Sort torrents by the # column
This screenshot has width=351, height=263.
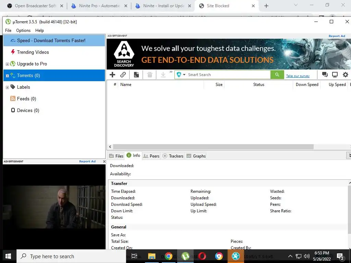coord(115,84)
